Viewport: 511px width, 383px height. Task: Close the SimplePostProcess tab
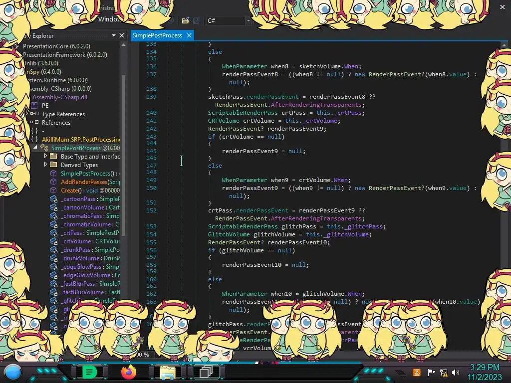pyautogui.click(x=189, y=35)
